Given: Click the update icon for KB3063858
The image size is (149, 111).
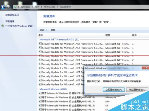Looking at the screenshot, I should tap(40, 97).
